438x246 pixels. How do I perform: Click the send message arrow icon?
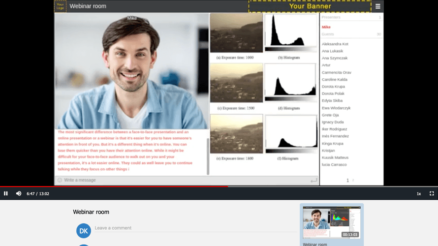[x=313, y=181]
